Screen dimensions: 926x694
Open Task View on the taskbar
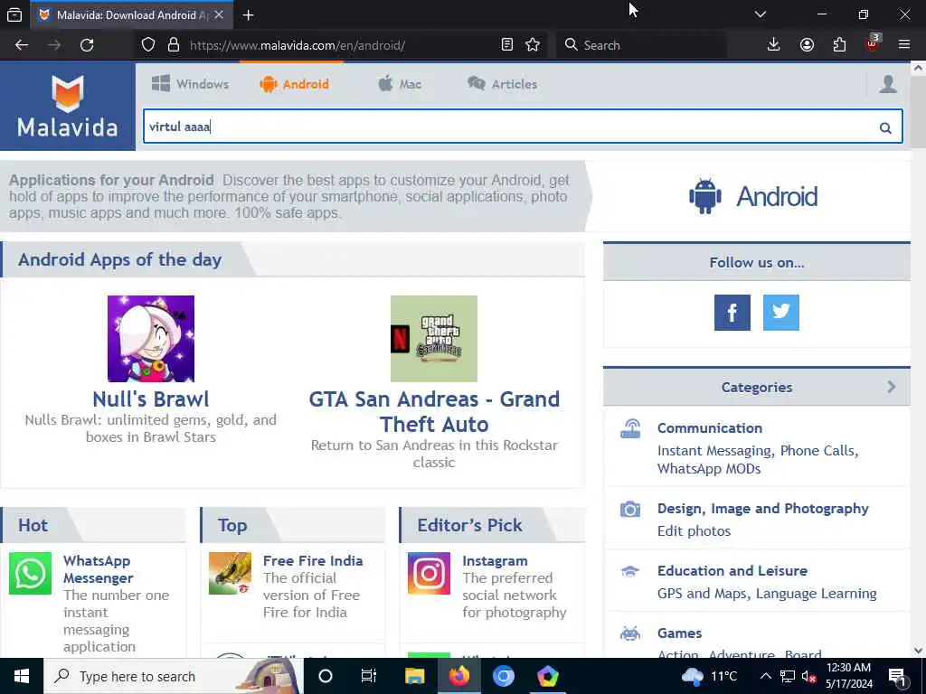tap(369, 676)
